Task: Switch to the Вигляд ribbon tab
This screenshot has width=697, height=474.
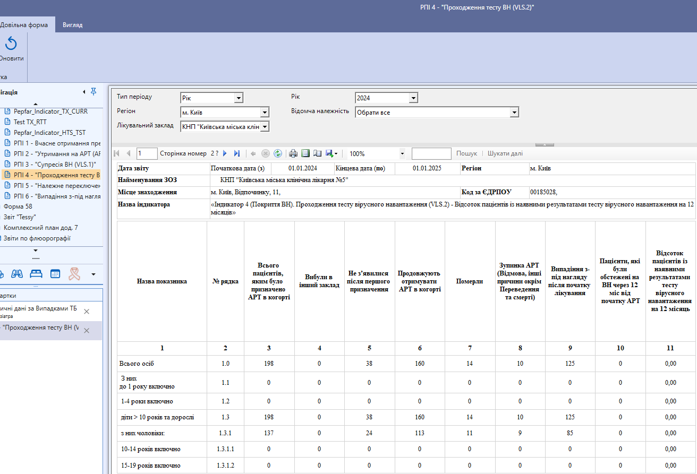Action: 72,25
